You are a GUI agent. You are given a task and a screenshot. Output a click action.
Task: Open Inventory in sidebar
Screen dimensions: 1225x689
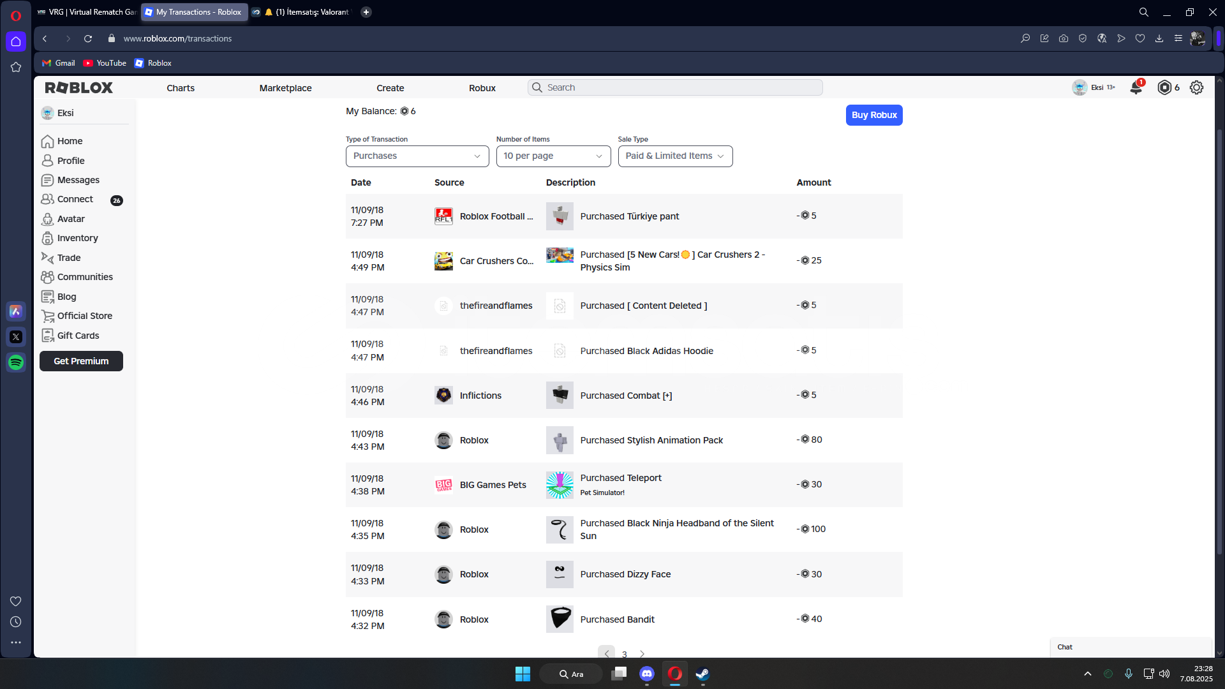[x=70, y=238]
